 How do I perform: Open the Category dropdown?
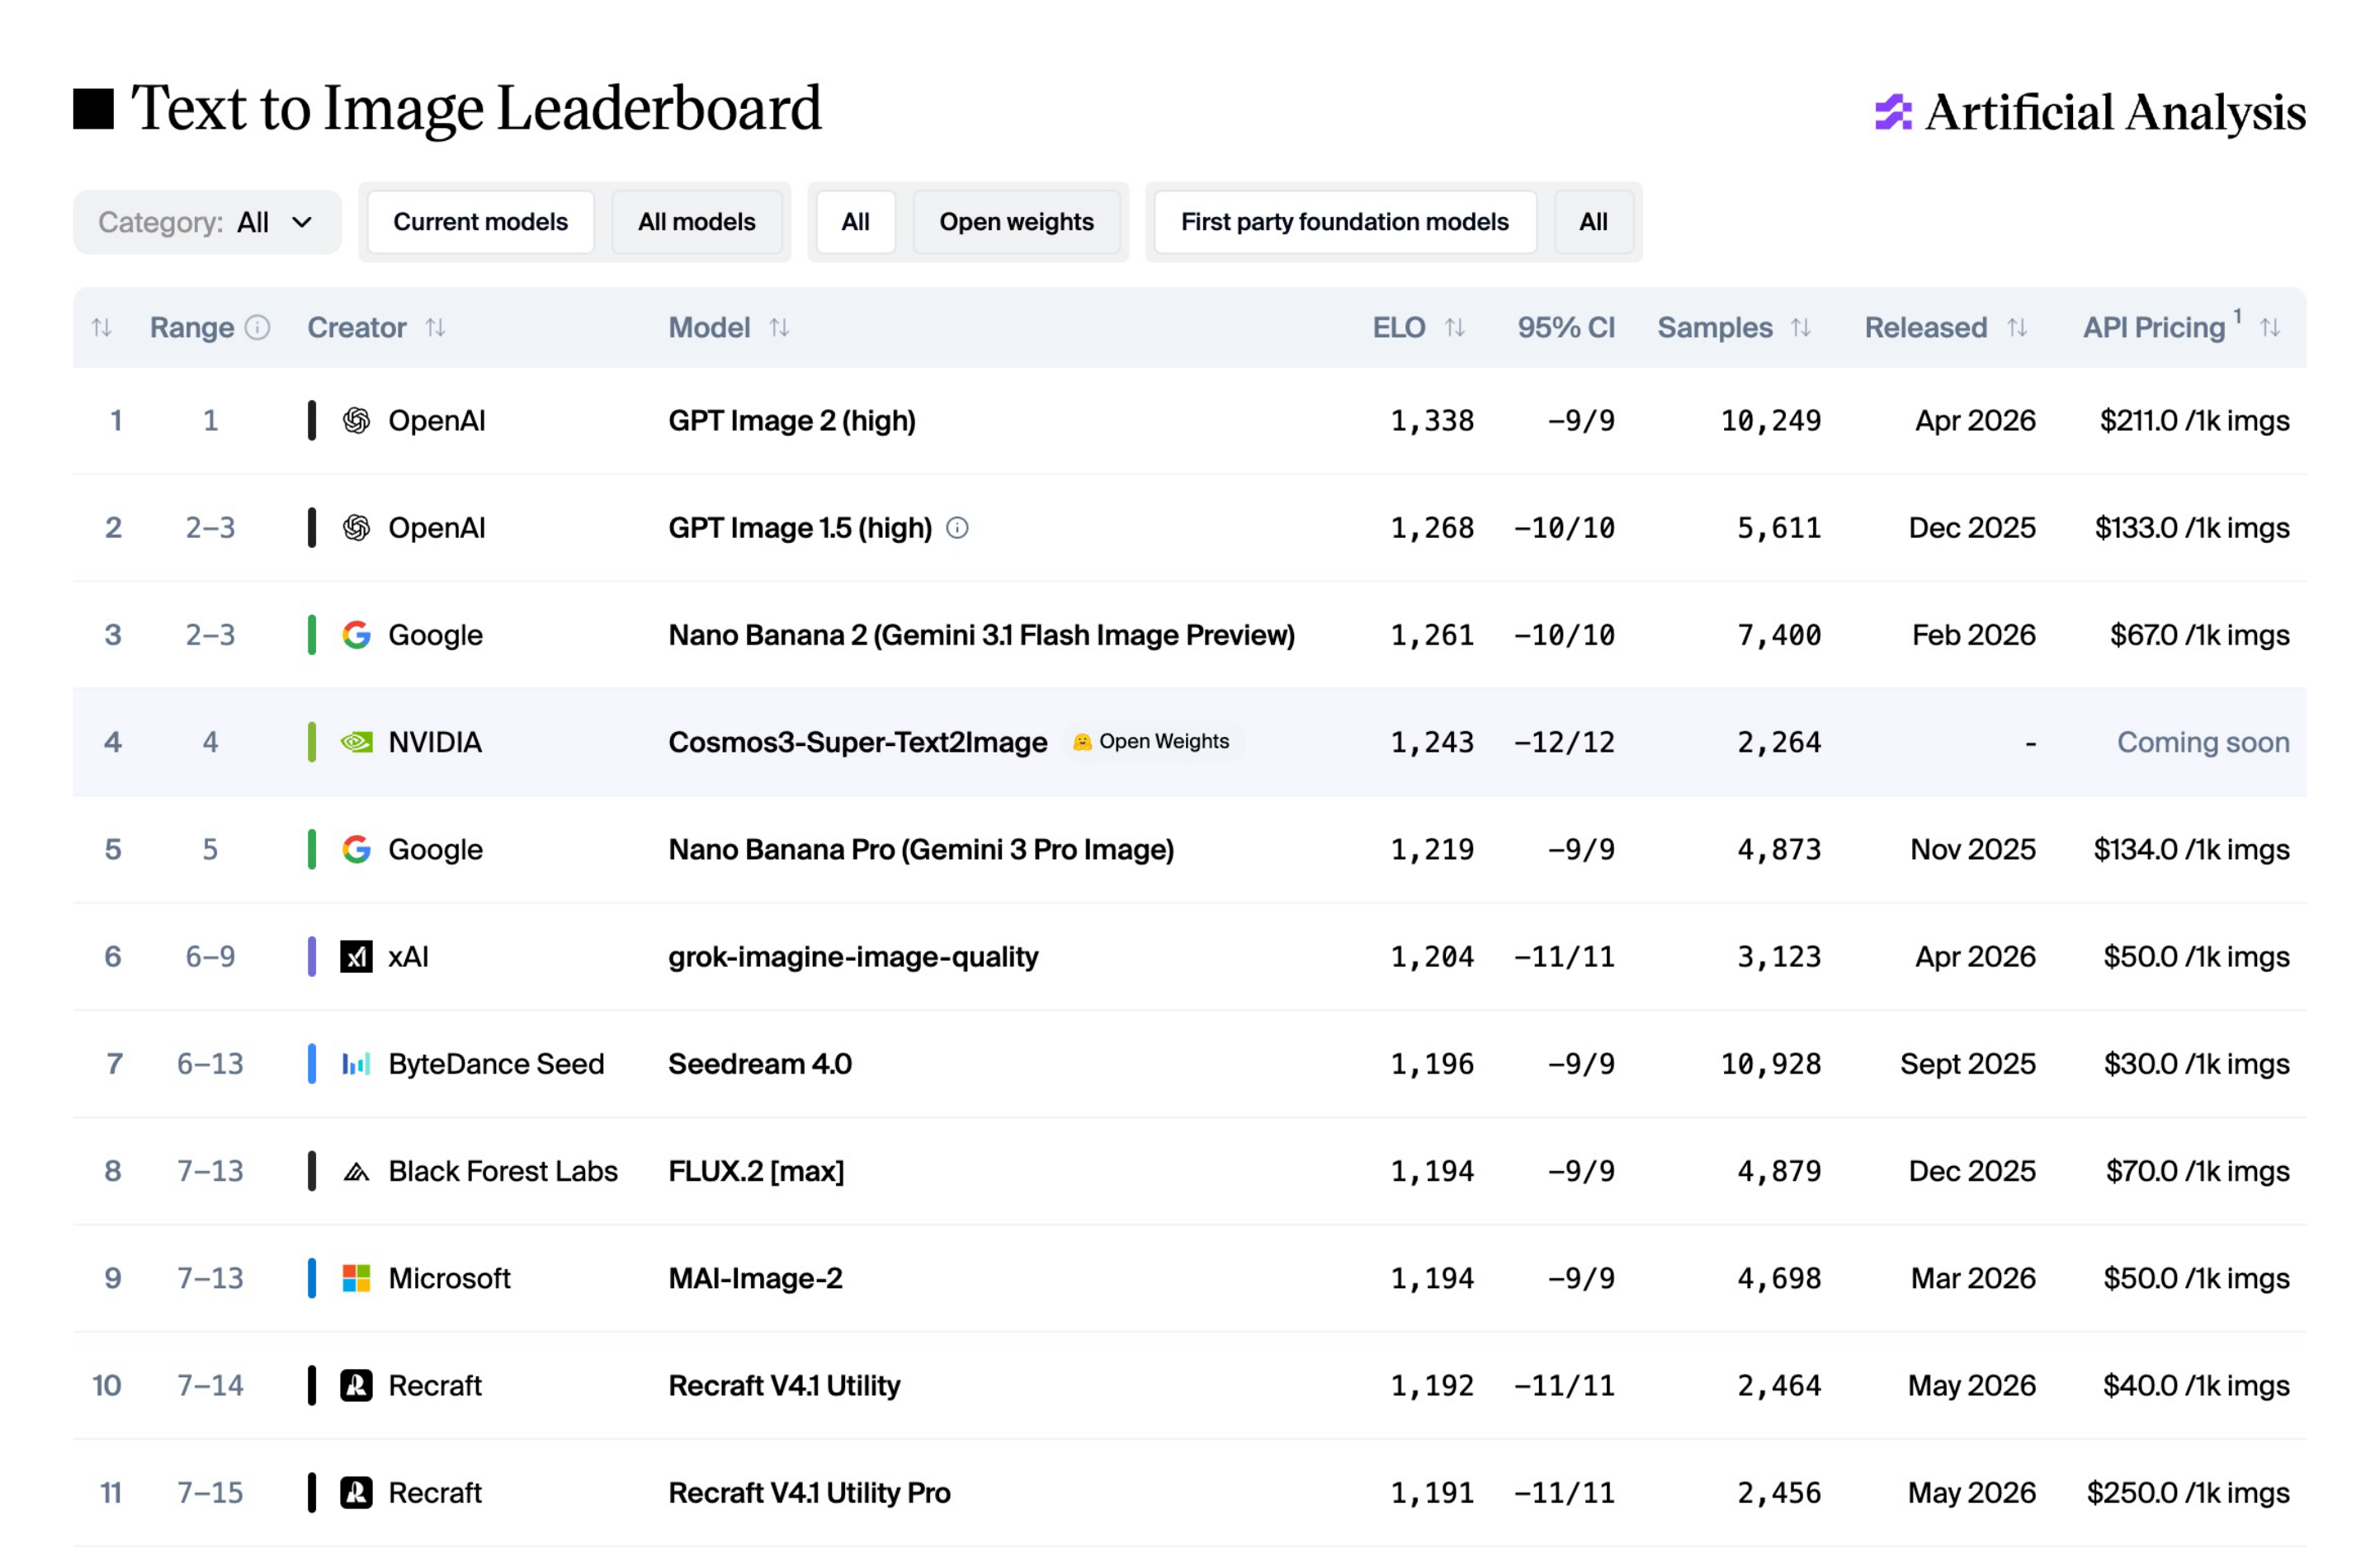(x=207, y=222)
